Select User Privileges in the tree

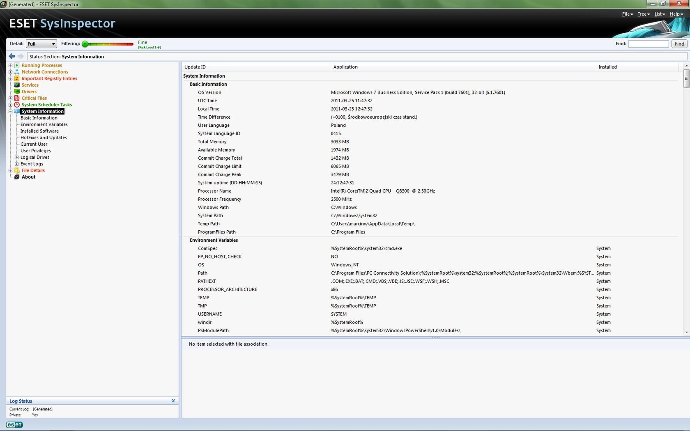coord(36,151)
